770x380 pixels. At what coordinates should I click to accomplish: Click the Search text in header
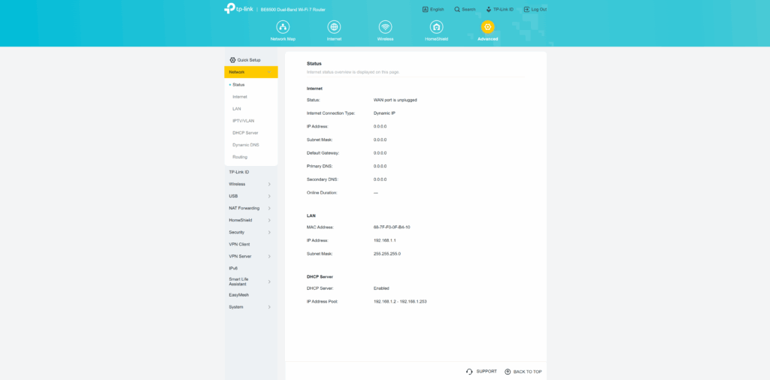(468, 9)
